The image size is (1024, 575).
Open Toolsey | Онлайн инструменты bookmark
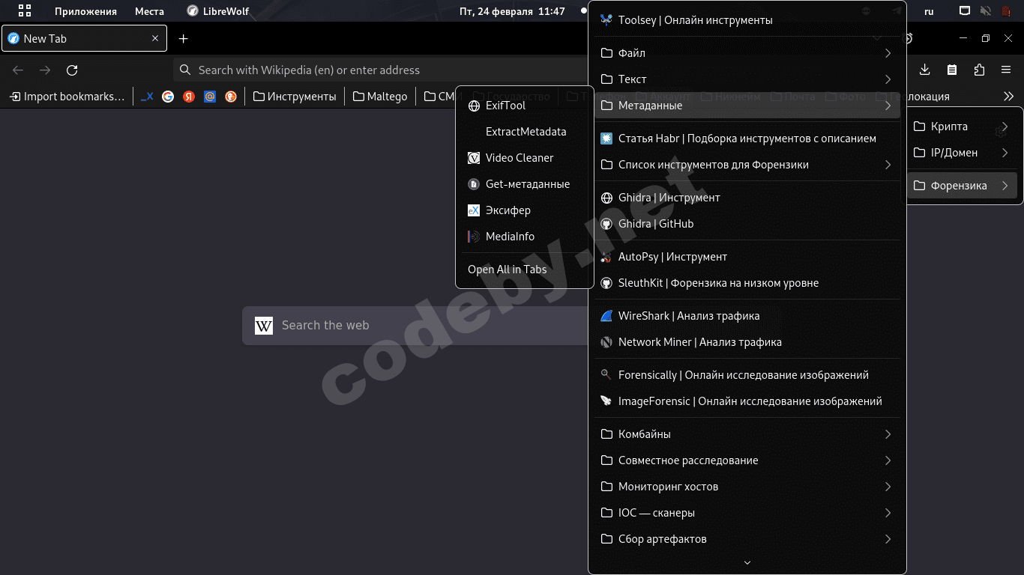click(747, 20)
